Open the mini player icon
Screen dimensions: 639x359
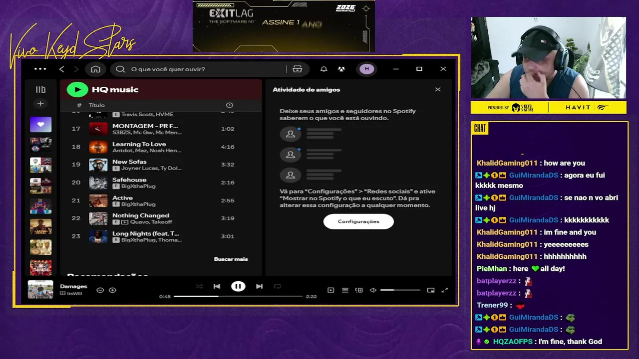click(x=431, y=290)
